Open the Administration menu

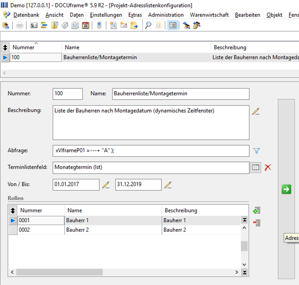coord(166,15)
